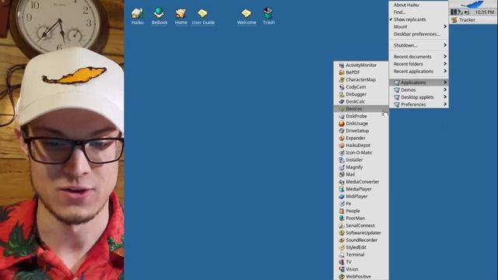Launch SoftwareUpdater from the Applications menu
498x280 pixels.
pyautogui.click(x=361, y=233)
